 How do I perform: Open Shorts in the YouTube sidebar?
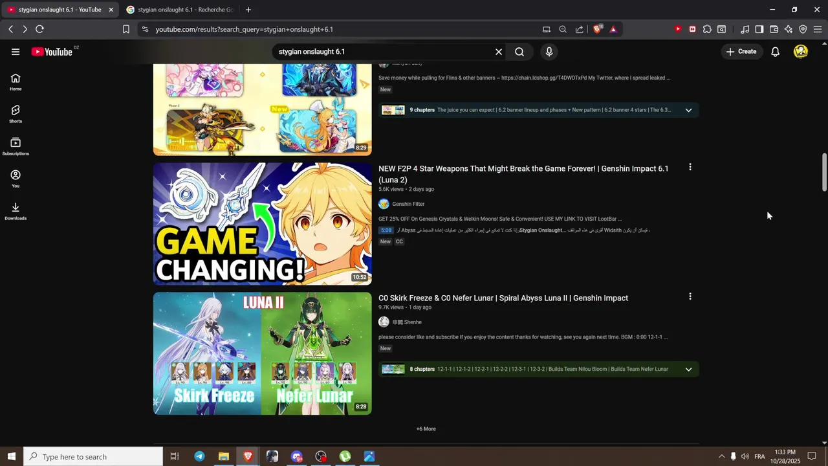tap(16, 115)
